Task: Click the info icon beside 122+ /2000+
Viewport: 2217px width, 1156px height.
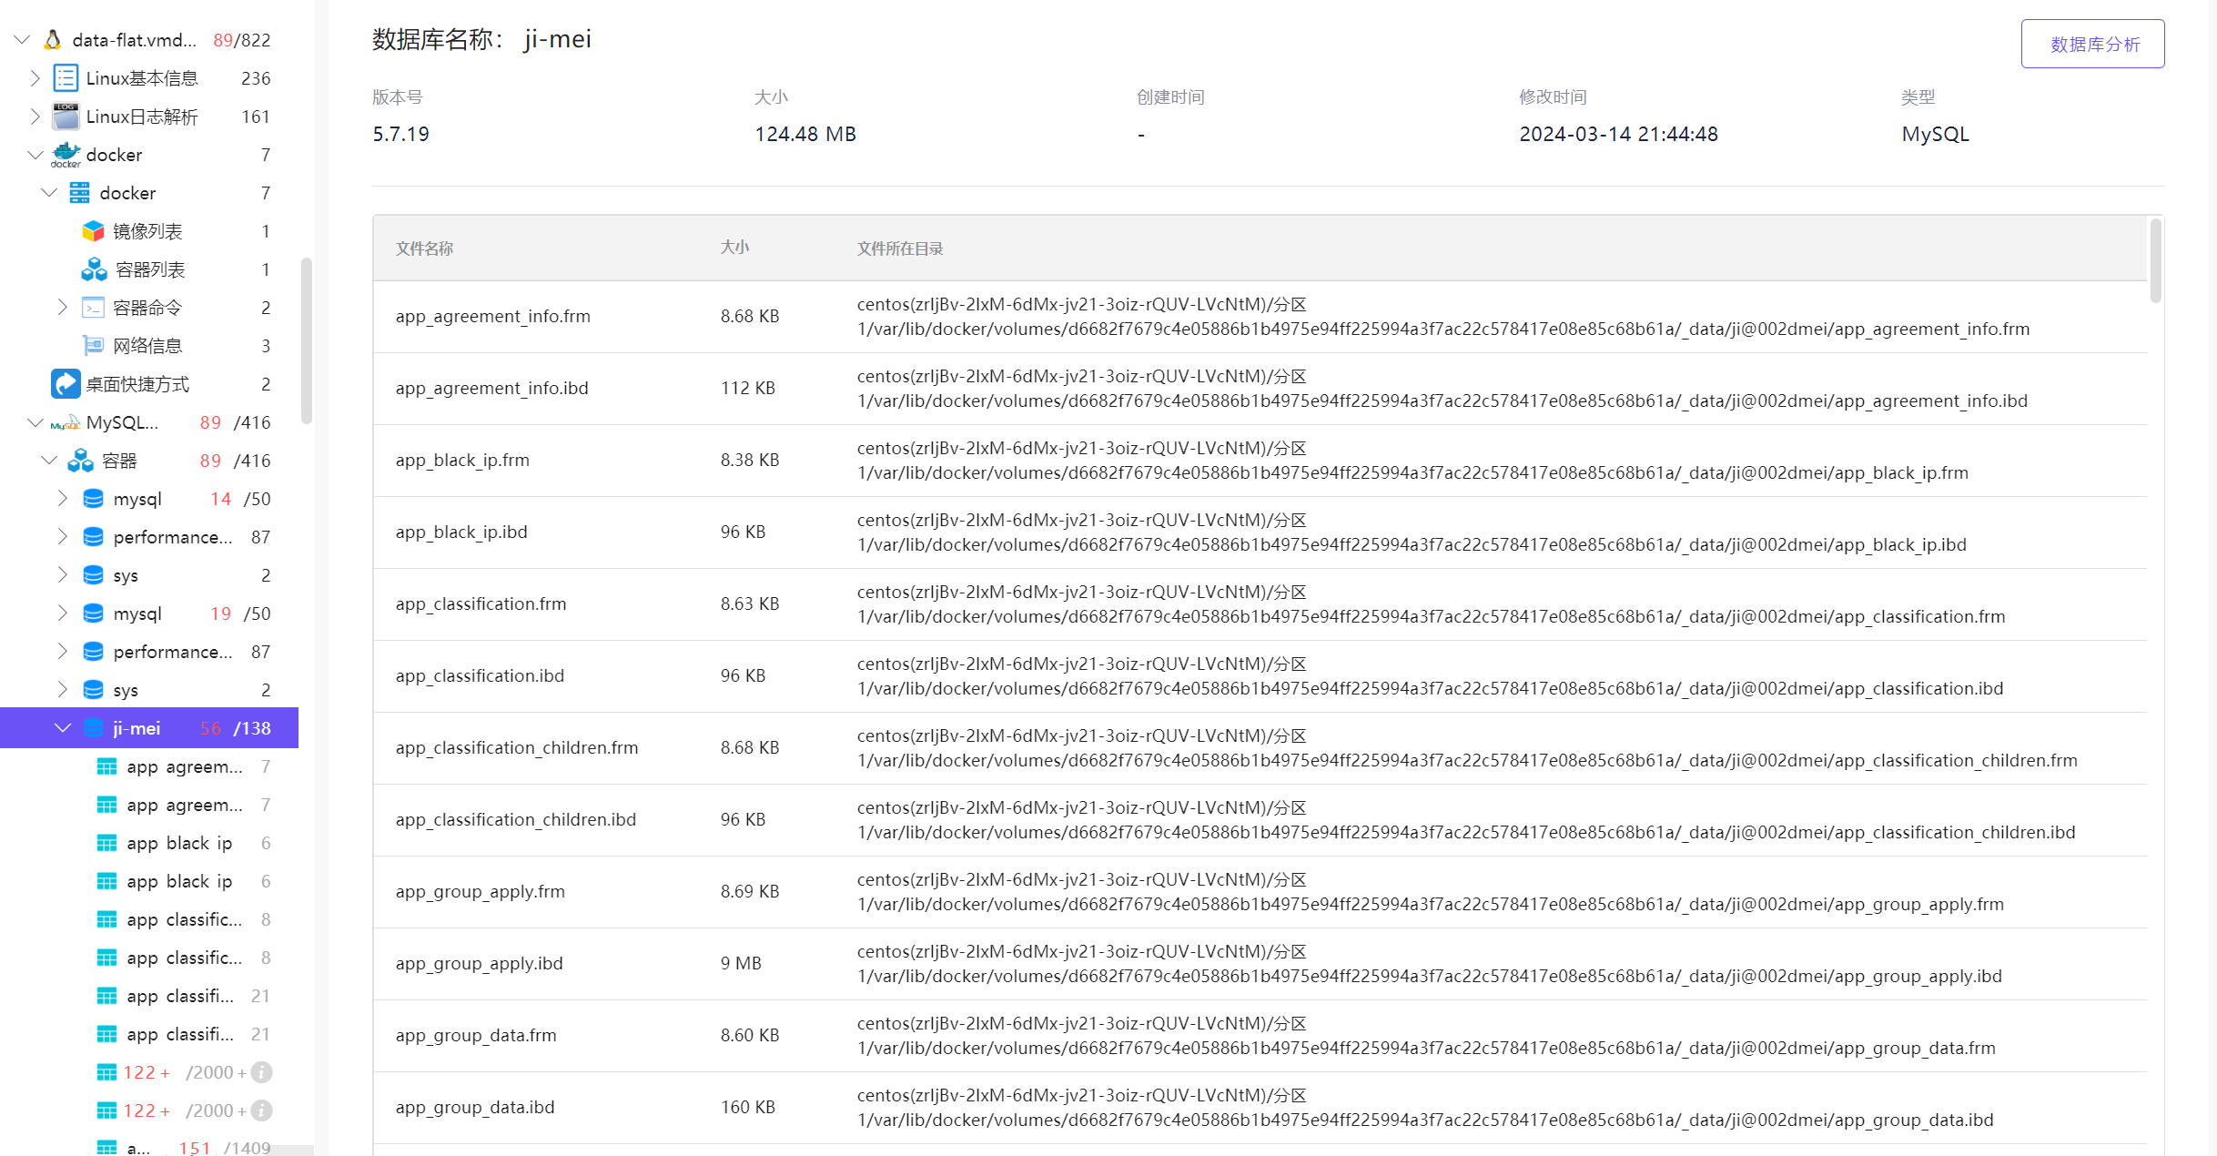Action: [261, 1072]
